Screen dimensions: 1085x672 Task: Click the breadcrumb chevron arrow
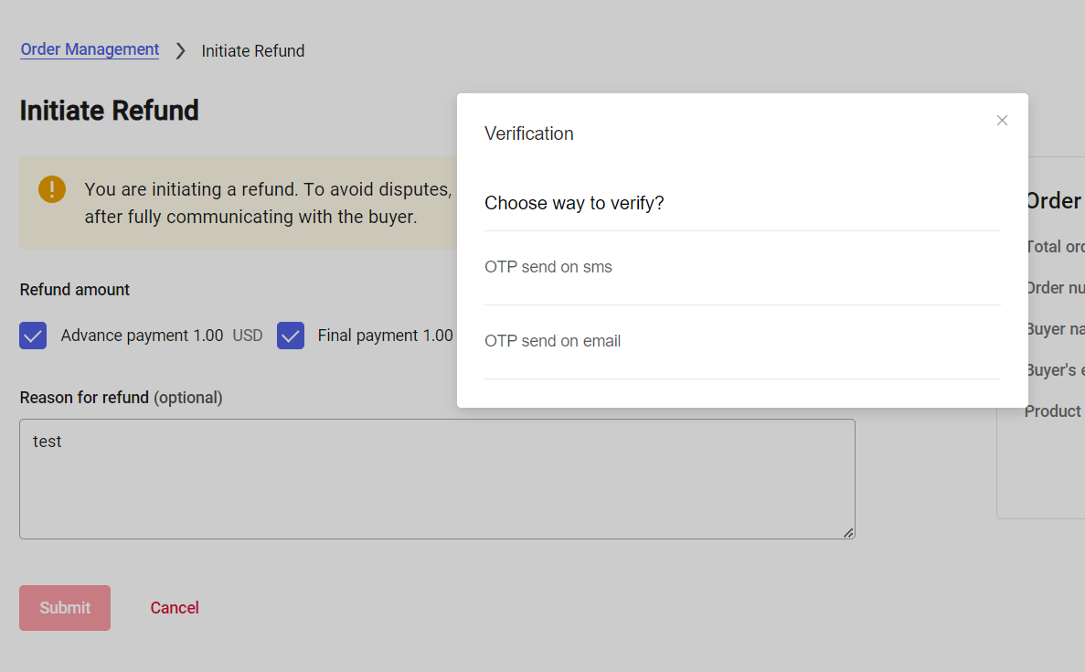point(180,51)
